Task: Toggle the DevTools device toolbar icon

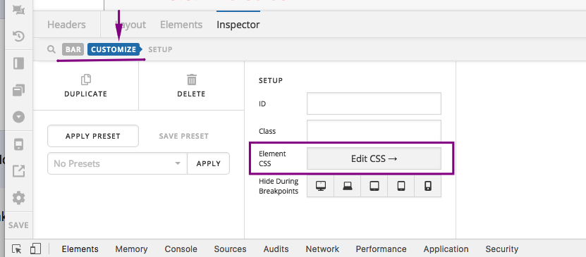Action: coord(35,249)
